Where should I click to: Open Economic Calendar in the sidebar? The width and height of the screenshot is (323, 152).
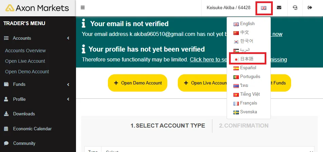(x=32, y=129)
